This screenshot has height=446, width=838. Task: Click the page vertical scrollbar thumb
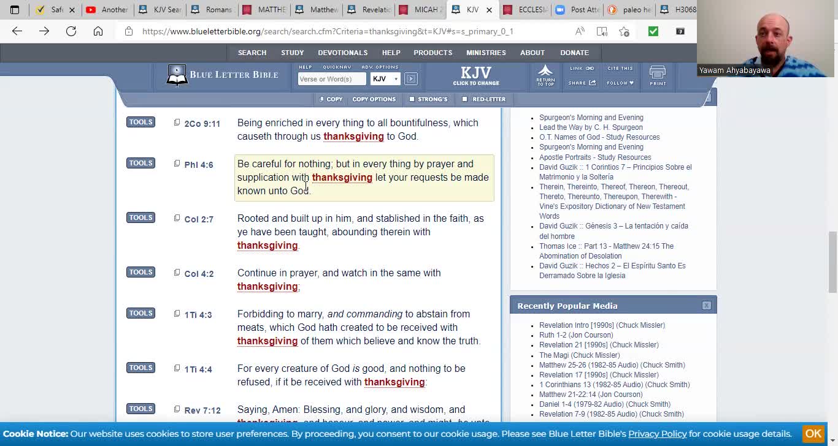[x=832, y=262]
